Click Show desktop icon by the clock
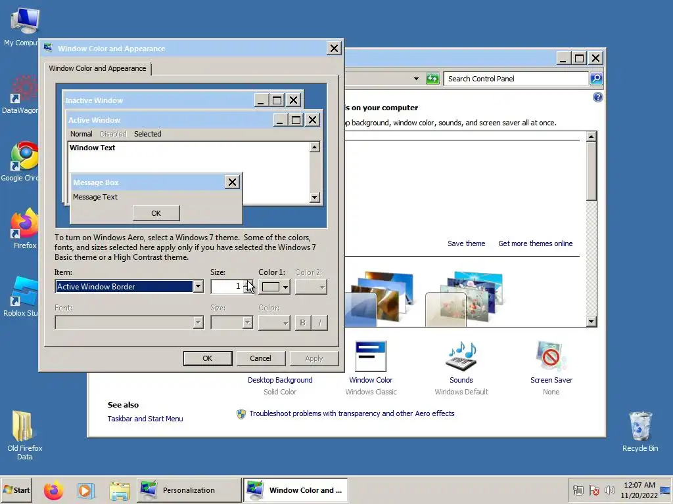 pos(666,490)
